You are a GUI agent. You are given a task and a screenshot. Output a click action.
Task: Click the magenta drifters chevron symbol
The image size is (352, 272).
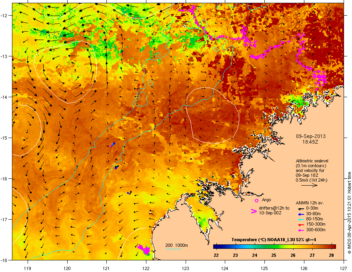tap(254, 211)
